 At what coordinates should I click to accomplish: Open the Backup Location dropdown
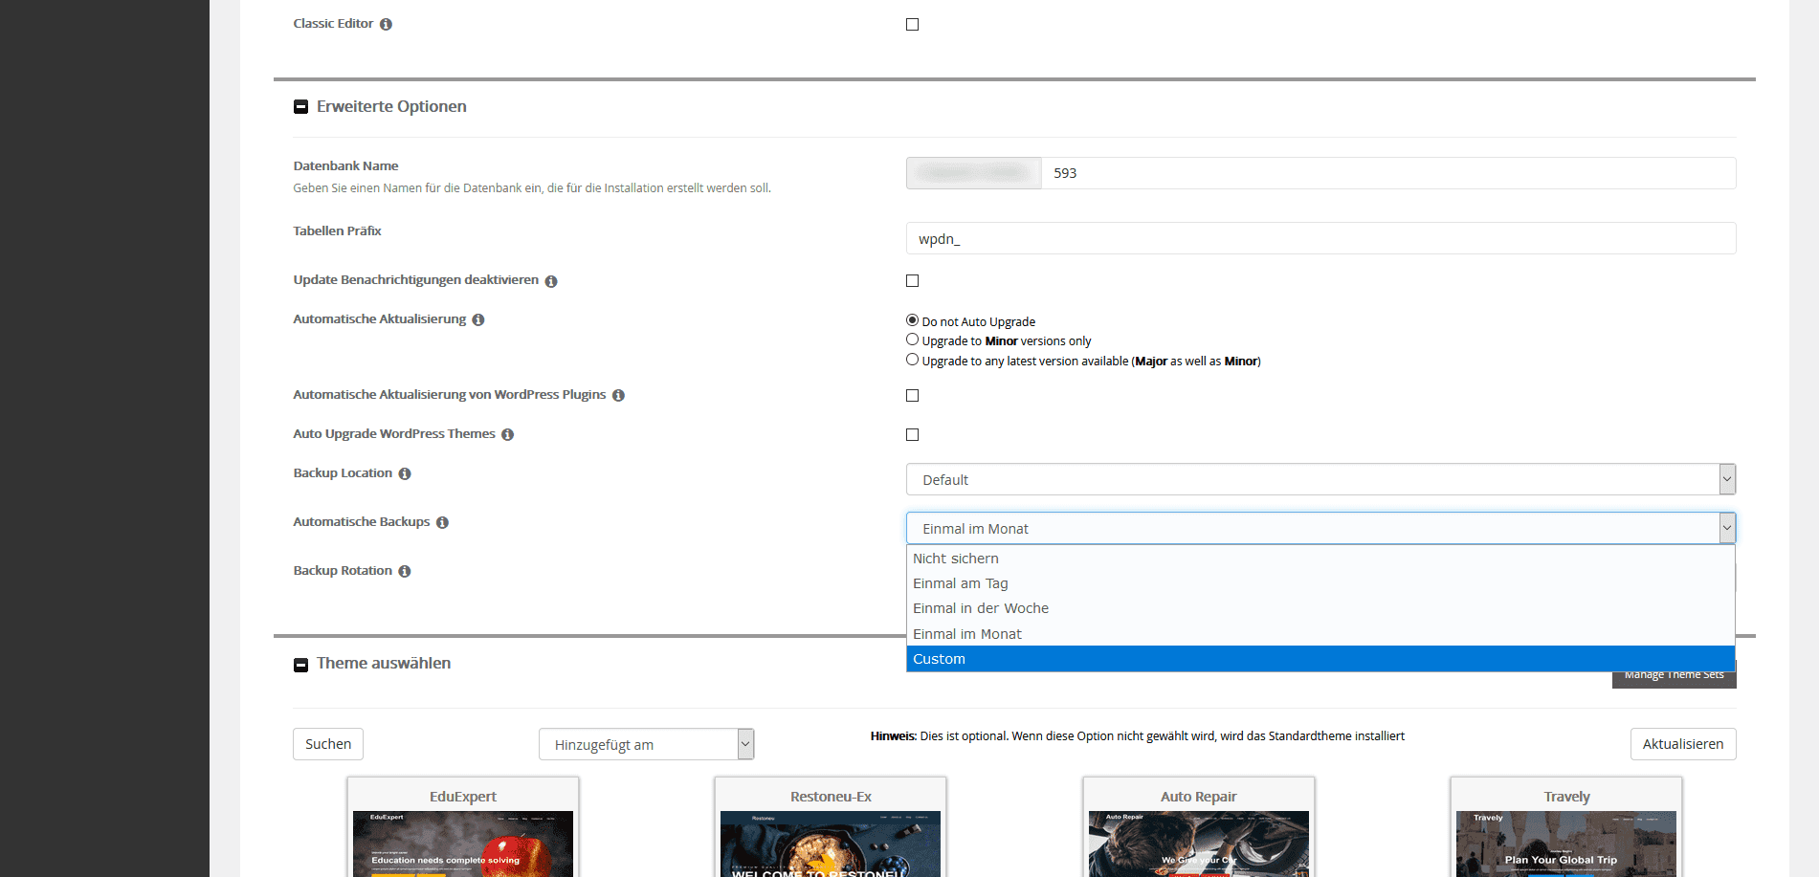pos(1320,480)
